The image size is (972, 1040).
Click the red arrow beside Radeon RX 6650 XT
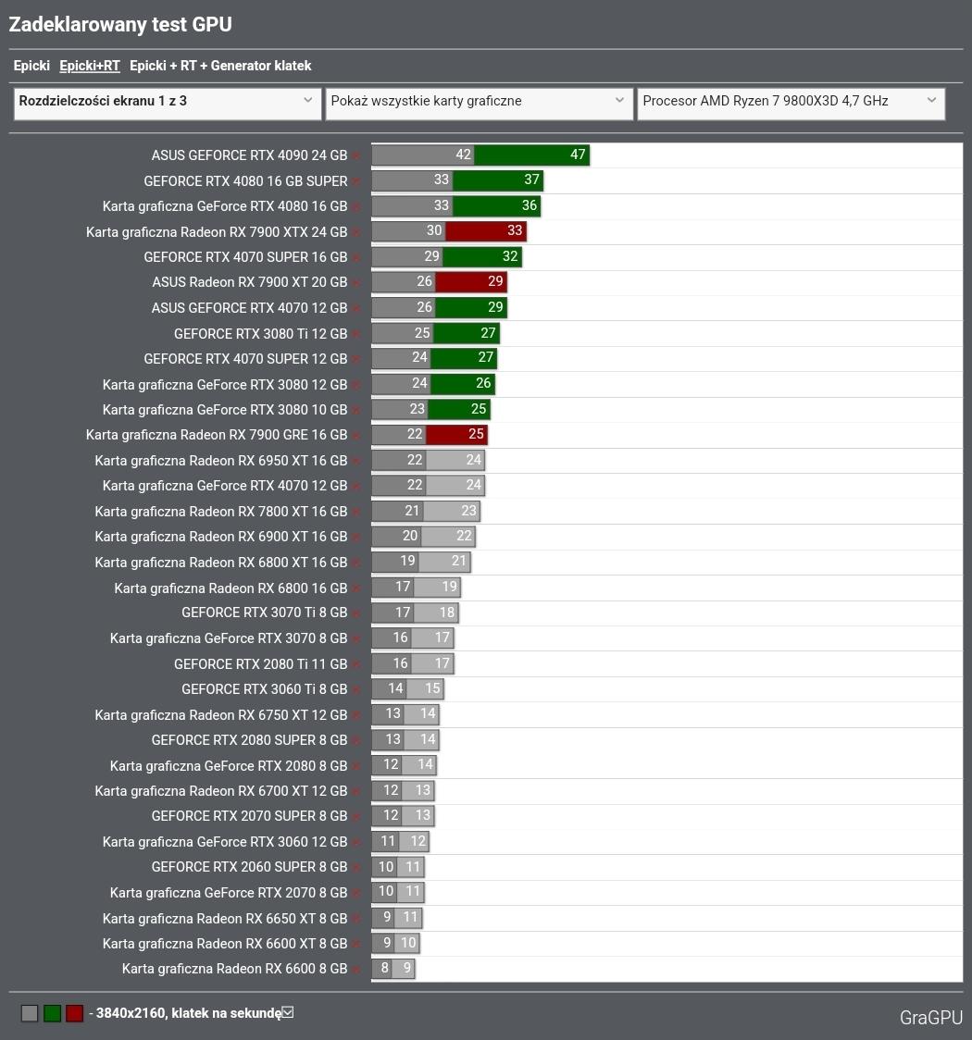pos(356,920)
